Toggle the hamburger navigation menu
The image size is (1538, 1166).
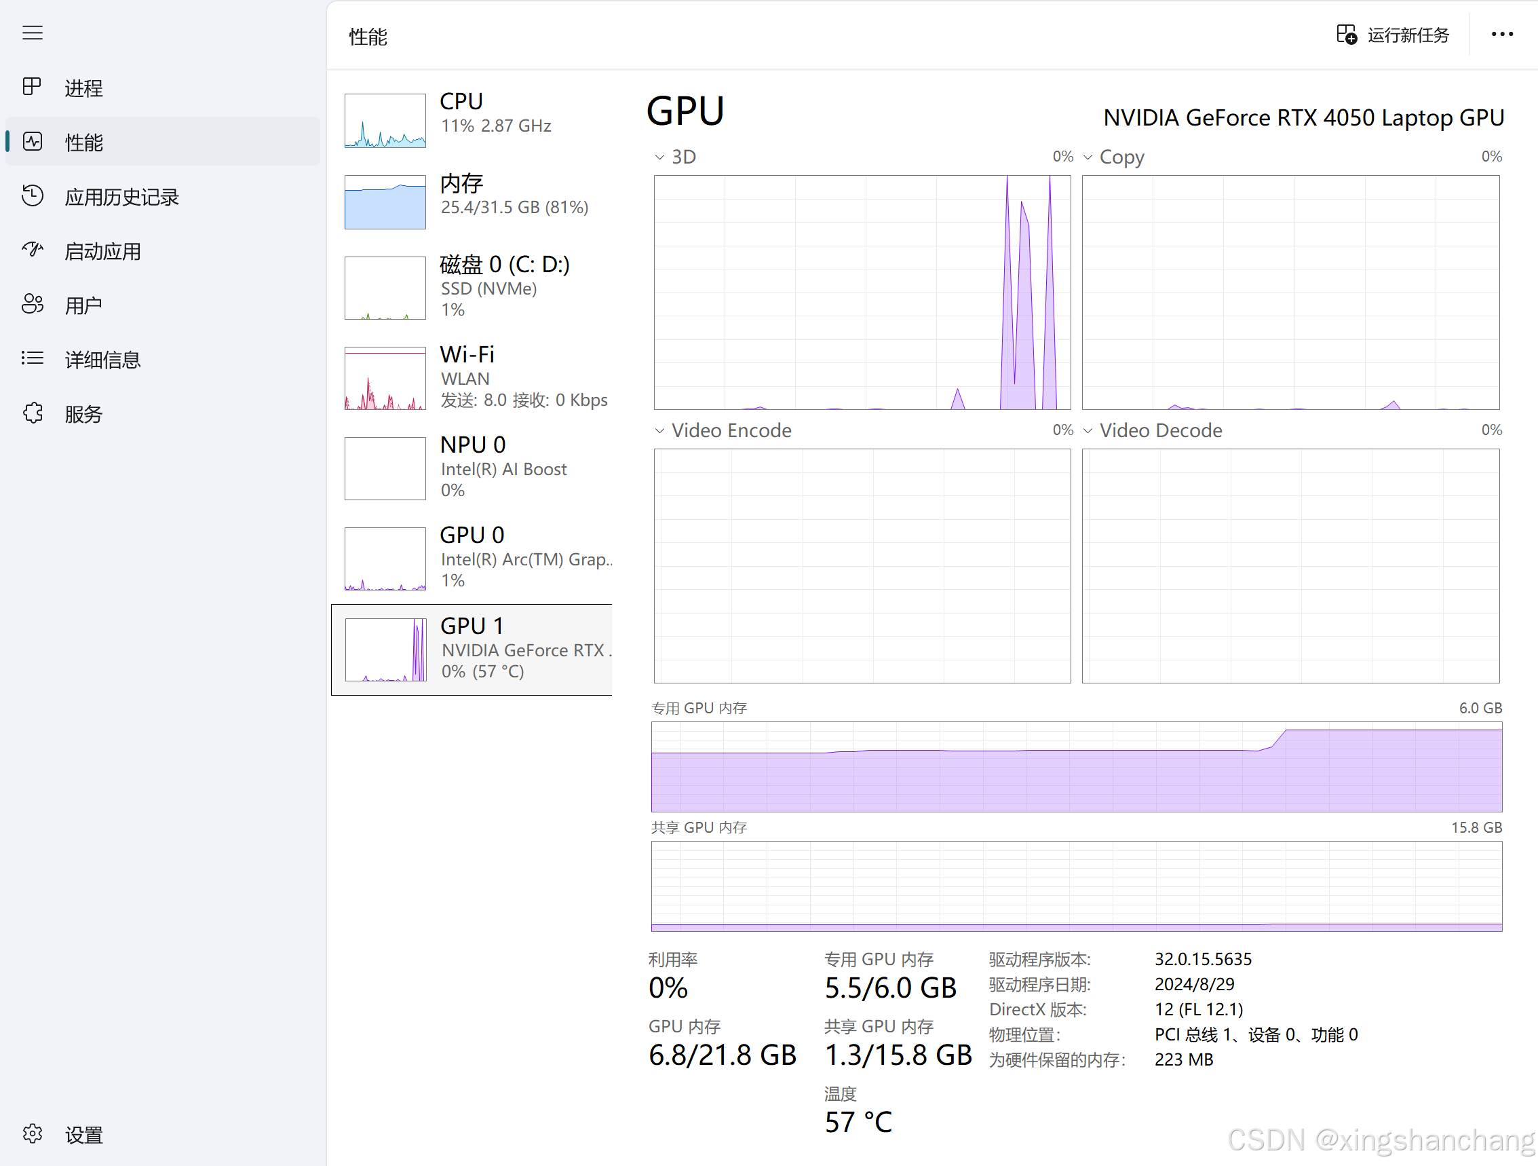(x=32, y=33)
